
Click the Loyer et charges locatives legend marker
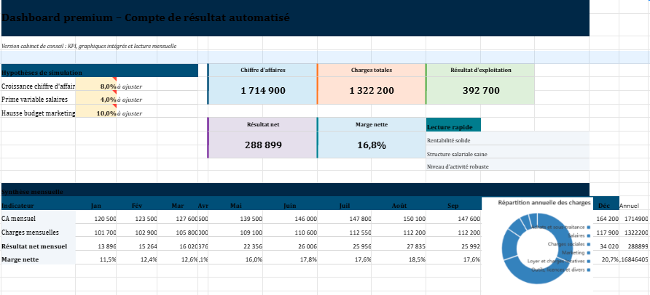point(588,261)
